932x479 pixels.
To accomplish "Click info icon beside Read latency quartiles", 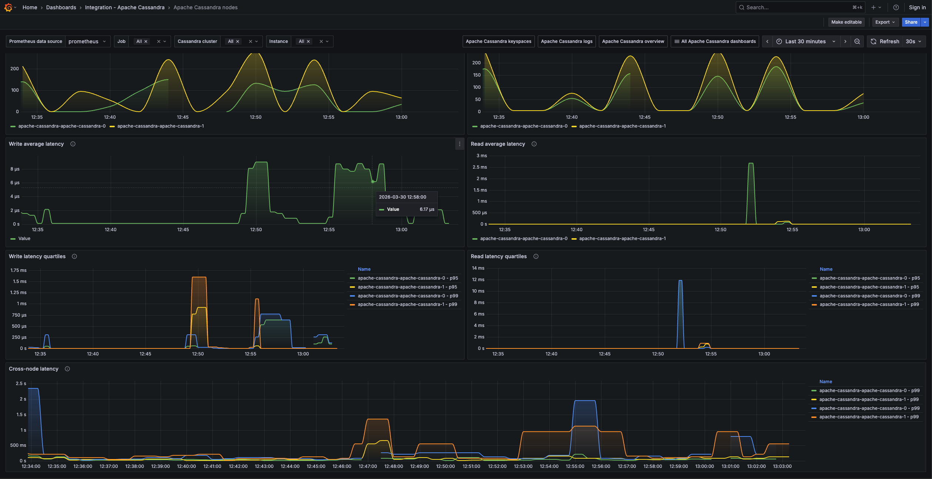I will coord(536,256).
